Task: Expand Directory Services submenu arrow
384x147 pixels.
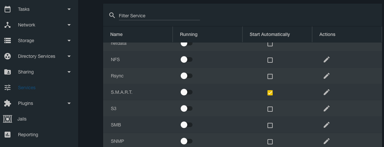Action: [x=69, y=56]
